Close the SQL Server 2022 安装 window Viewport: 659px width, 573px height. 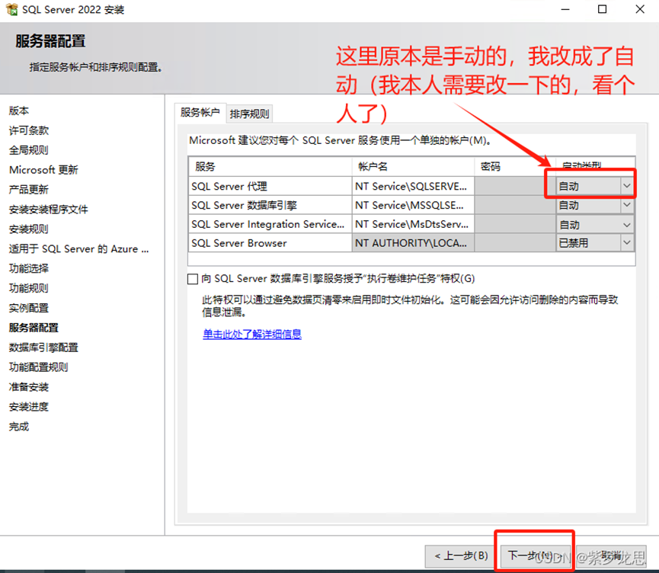[x=640, y=9]
